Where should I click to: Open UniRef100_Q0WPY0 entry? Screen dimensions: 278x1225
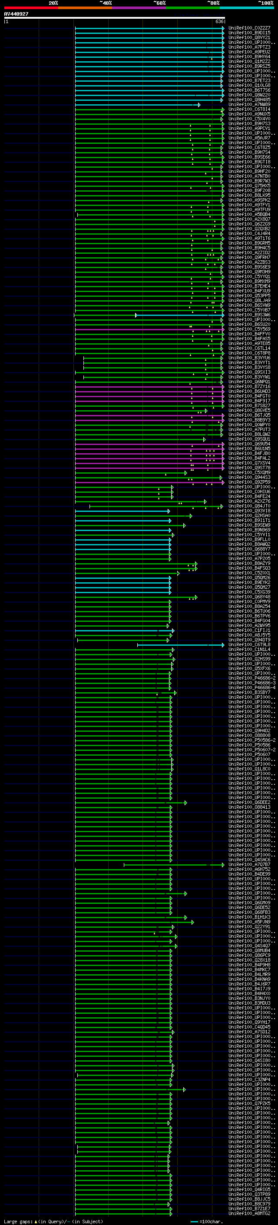coord(249,425)
